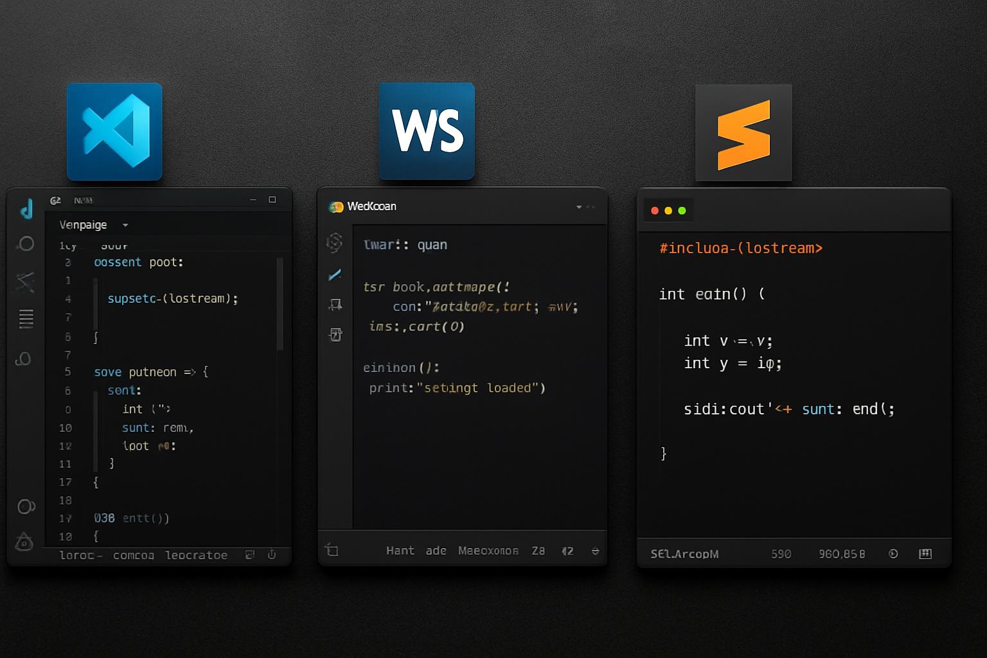
Task: Open the stacked-lines list icon in left sidebar
Action: point(26,319)
